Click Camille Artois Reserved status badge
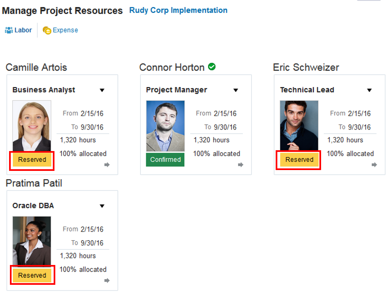 tap(32, 160)
